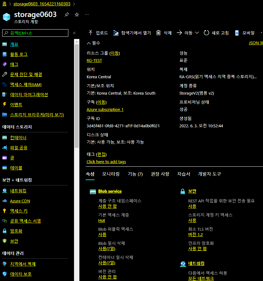Viewport: 263px width, 281px height.
Task: Click the storage0603_1654221160303 breadcrumb
Action: coord(42,4)
